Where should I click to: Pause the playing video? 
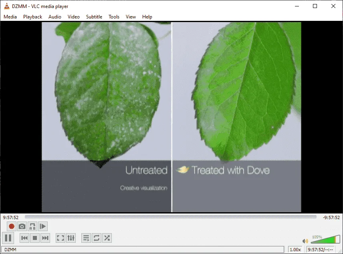(8, 238)
